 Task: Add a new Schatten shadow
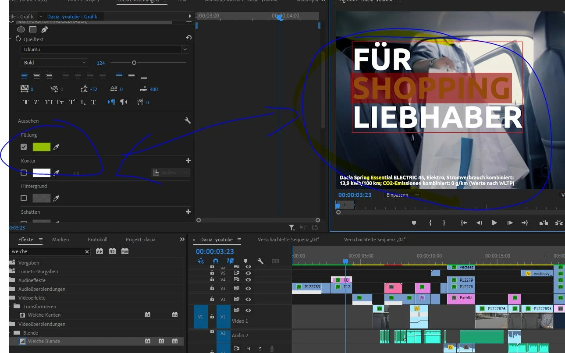point(188,212)
